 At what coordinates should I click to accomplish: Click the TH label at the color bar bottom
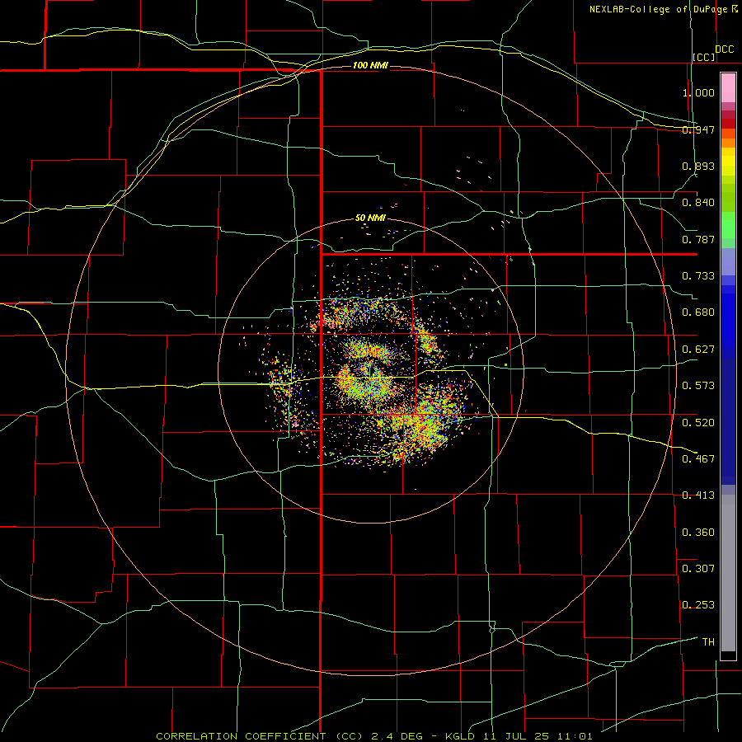coord(708,642)
